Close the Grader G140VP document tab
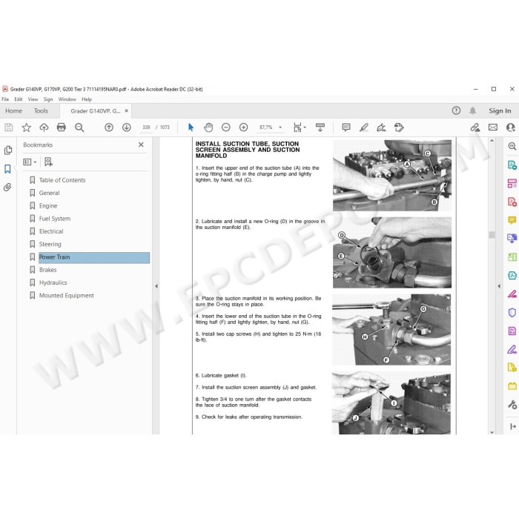The width and height of the screenshot is (519, 519). pyautogui.click(x=127, y=111)
